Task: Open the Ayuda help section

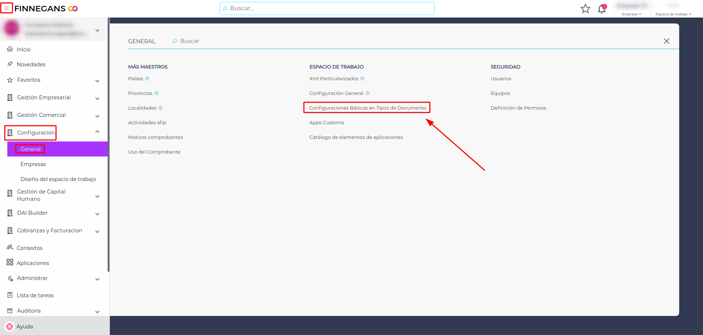Action: [x=25, y=327]
